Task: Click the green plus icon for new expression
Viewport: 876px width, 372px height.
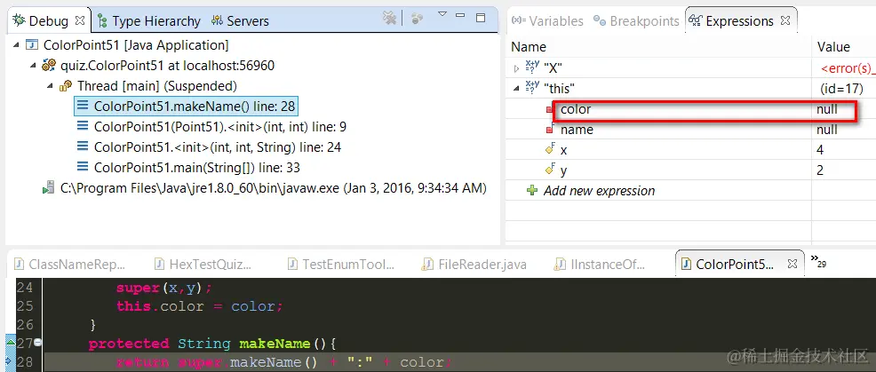Action: pos(532,191)
